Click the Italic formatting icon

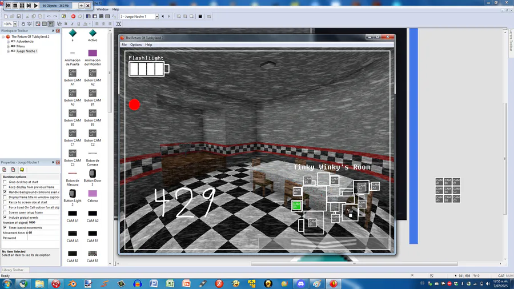click(72, 24)
